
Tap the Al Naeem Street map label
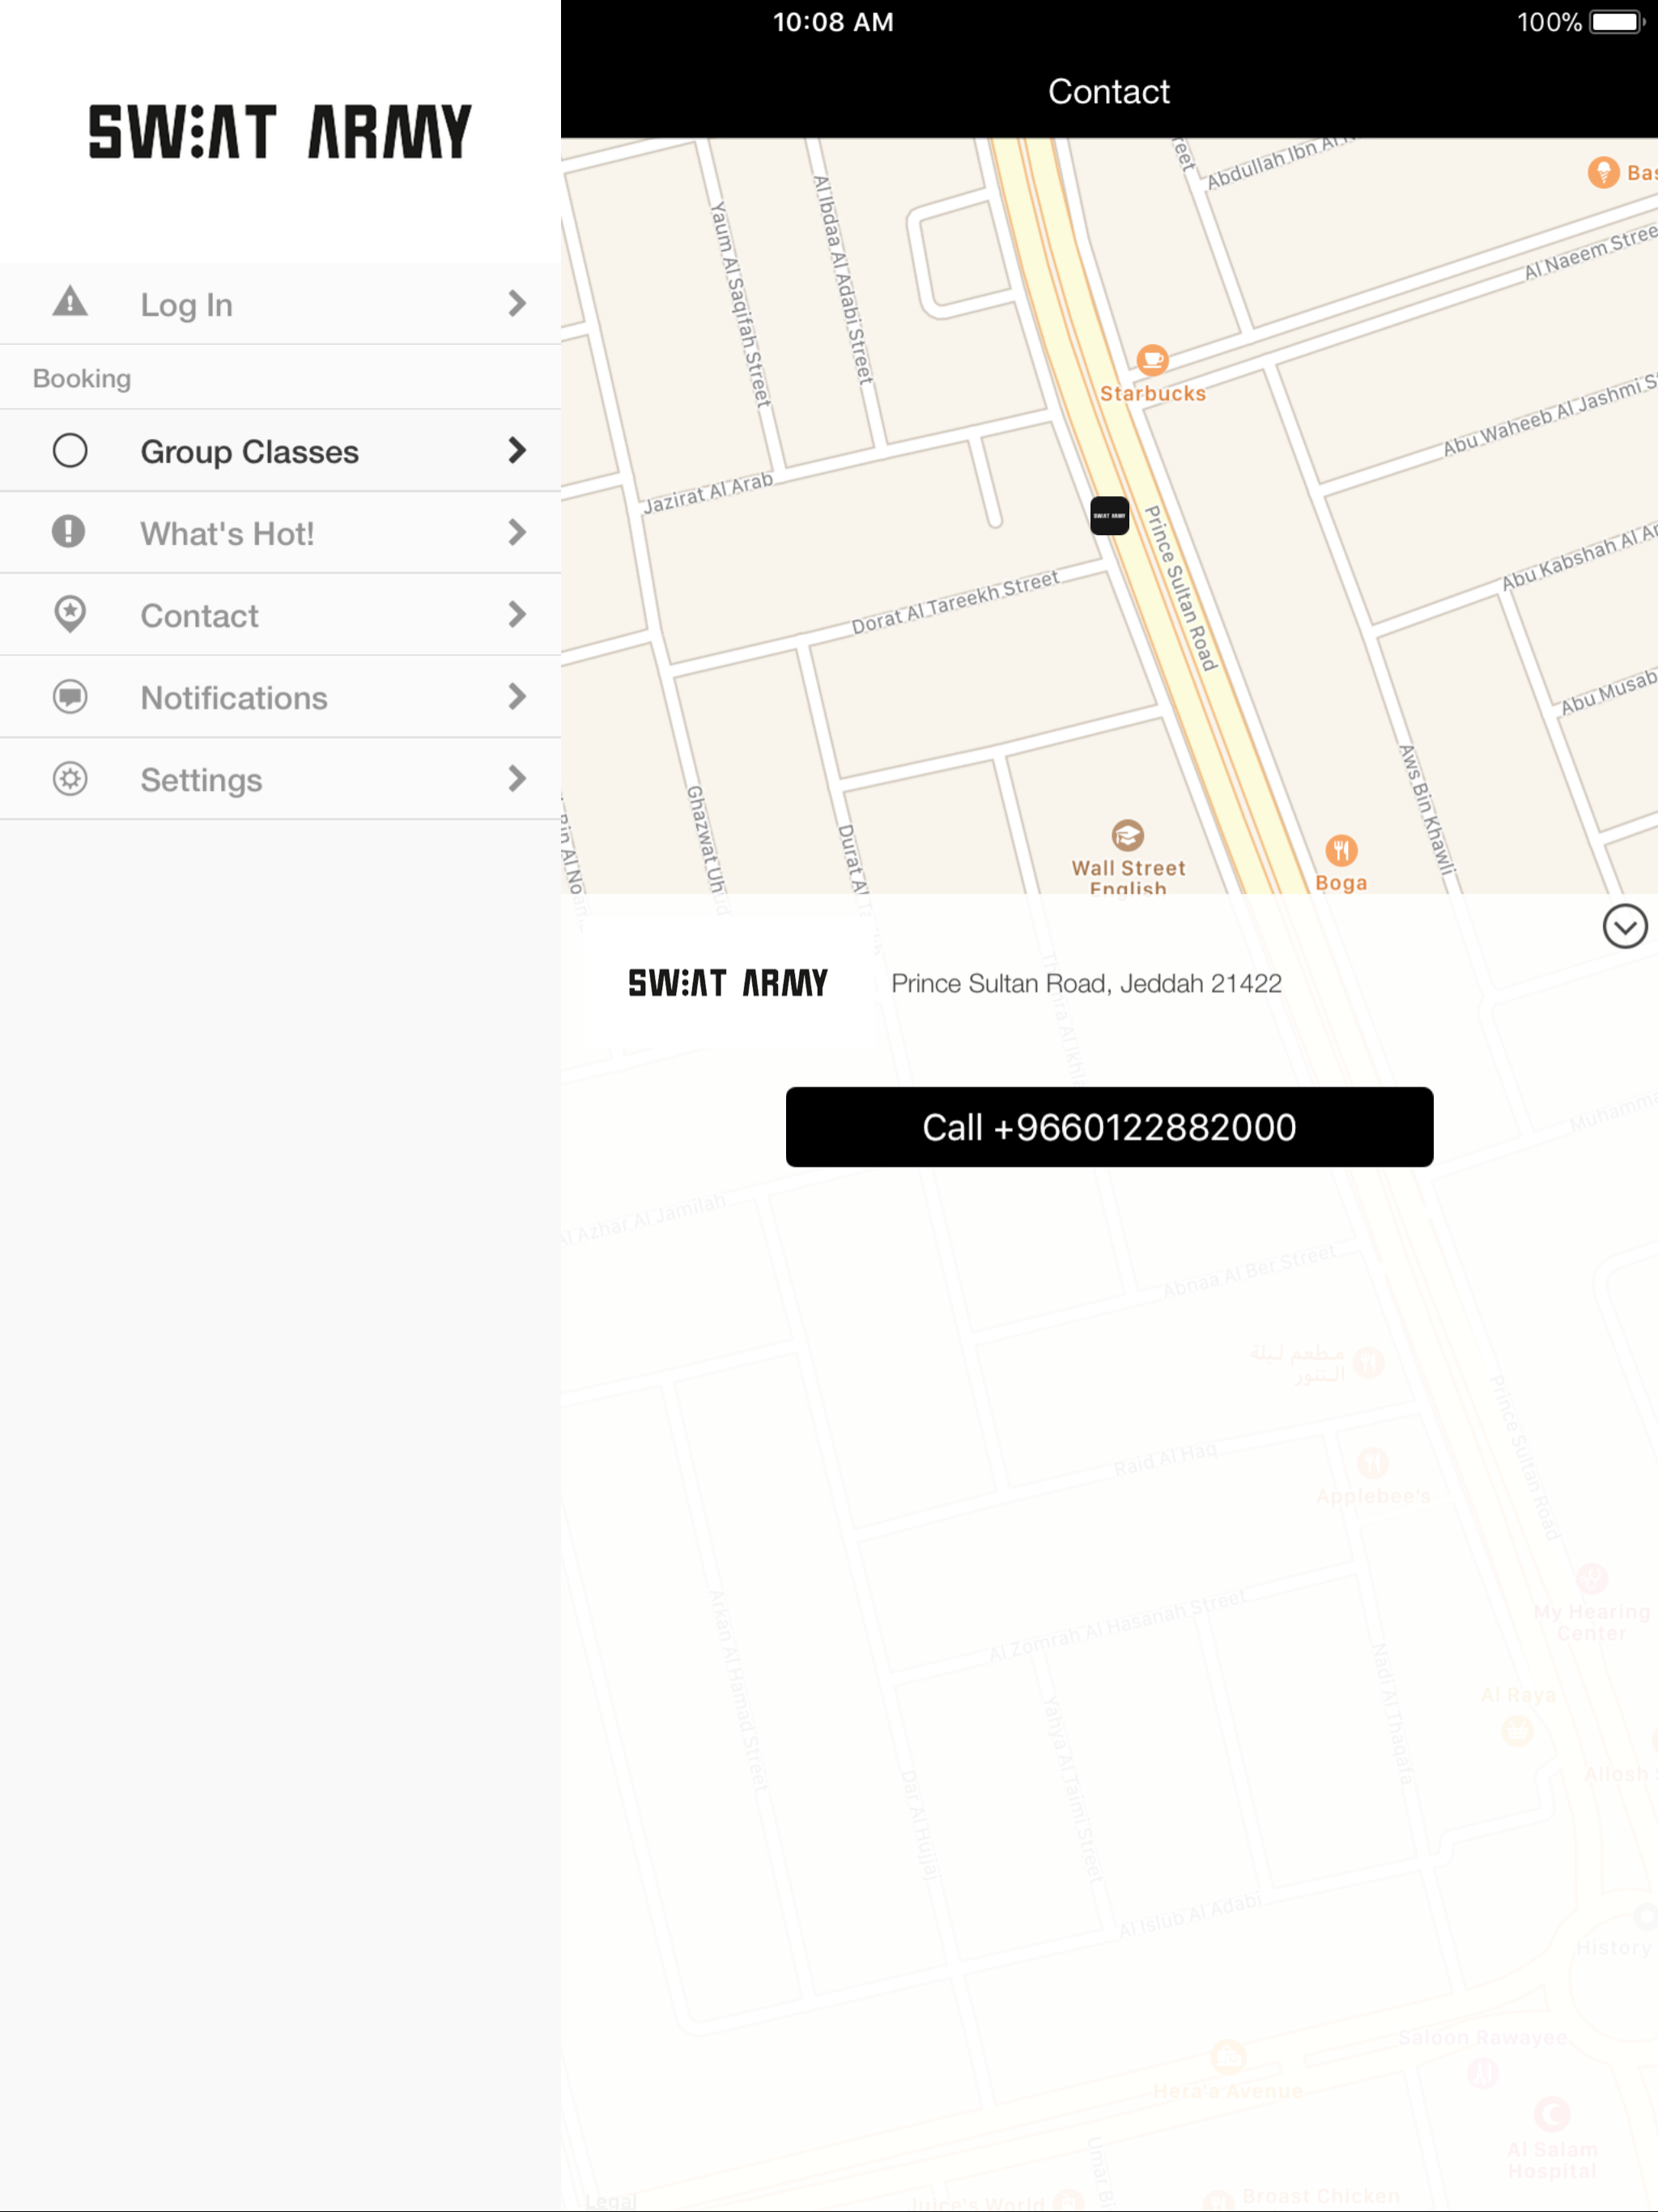click(1590, 252)
